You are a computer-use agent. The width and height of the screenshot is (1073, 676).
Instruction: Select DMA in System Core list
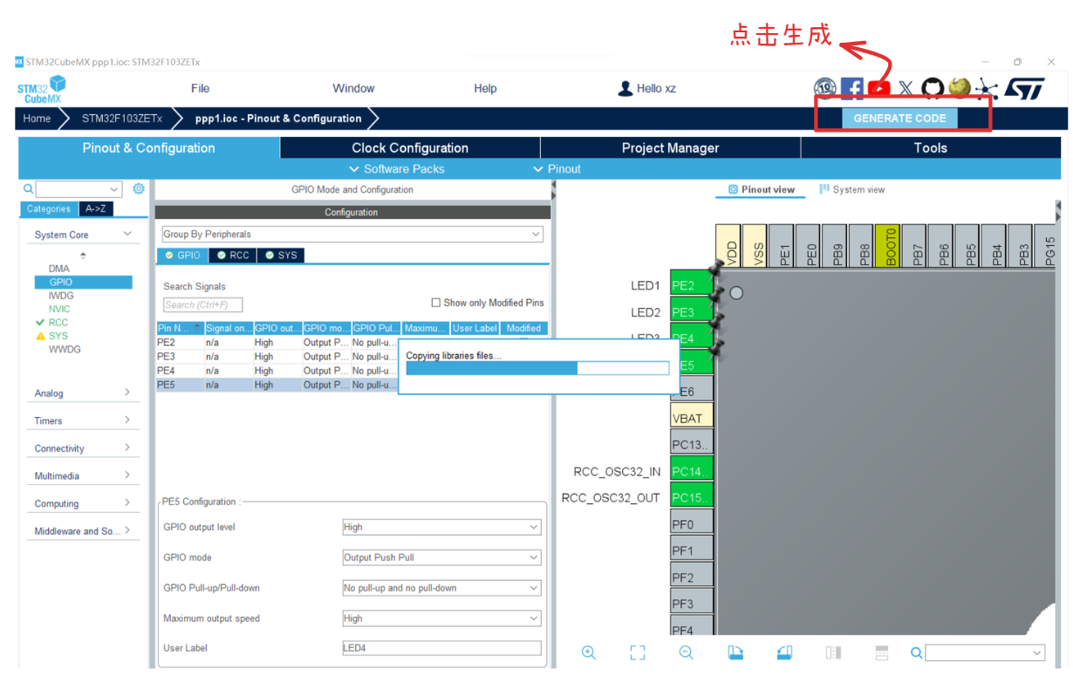pyautogui.click(x=59, y=269)
